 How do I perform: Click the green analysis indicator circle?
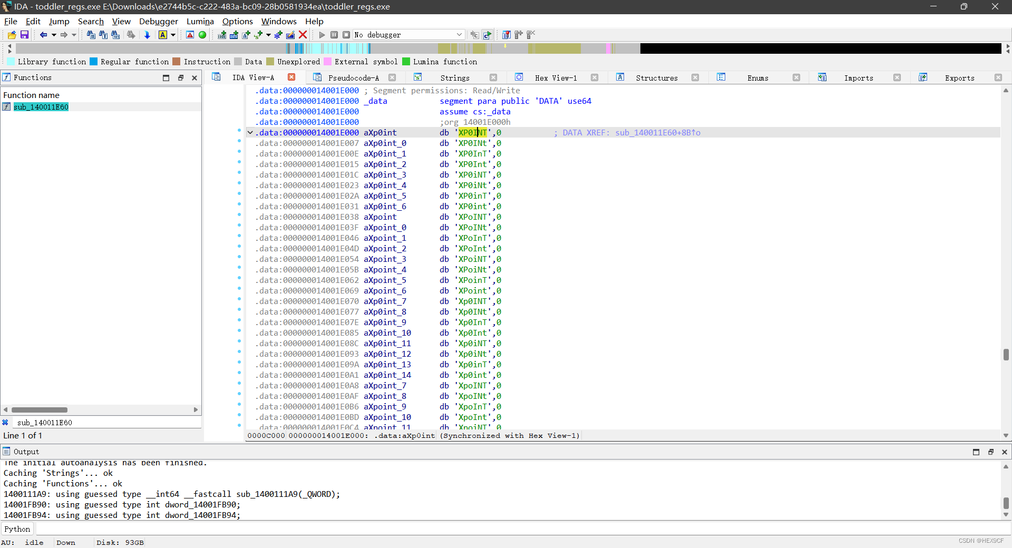coord(202,35)
